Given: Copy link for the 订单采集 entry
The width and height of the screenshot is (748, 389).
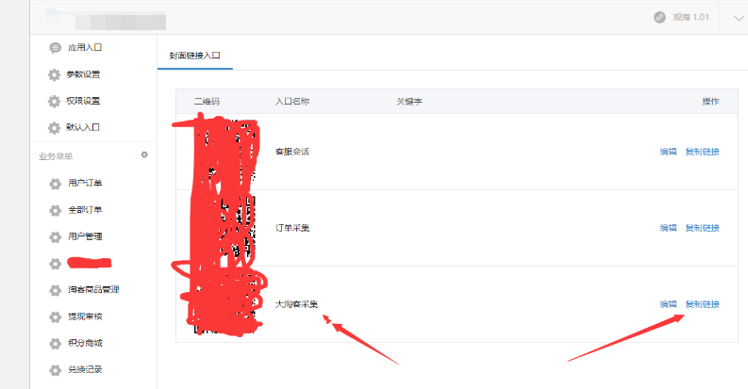Looking at the screenshot, I should click(702, 228).
